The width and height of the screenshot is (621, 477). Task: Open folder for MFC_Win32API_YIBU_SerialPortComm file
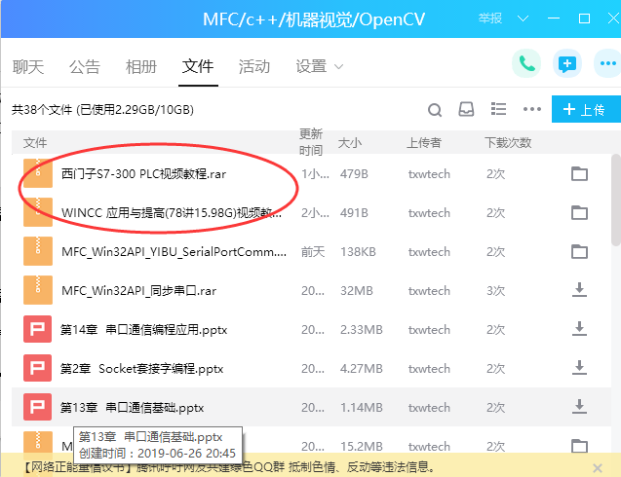tap(579, 251)
